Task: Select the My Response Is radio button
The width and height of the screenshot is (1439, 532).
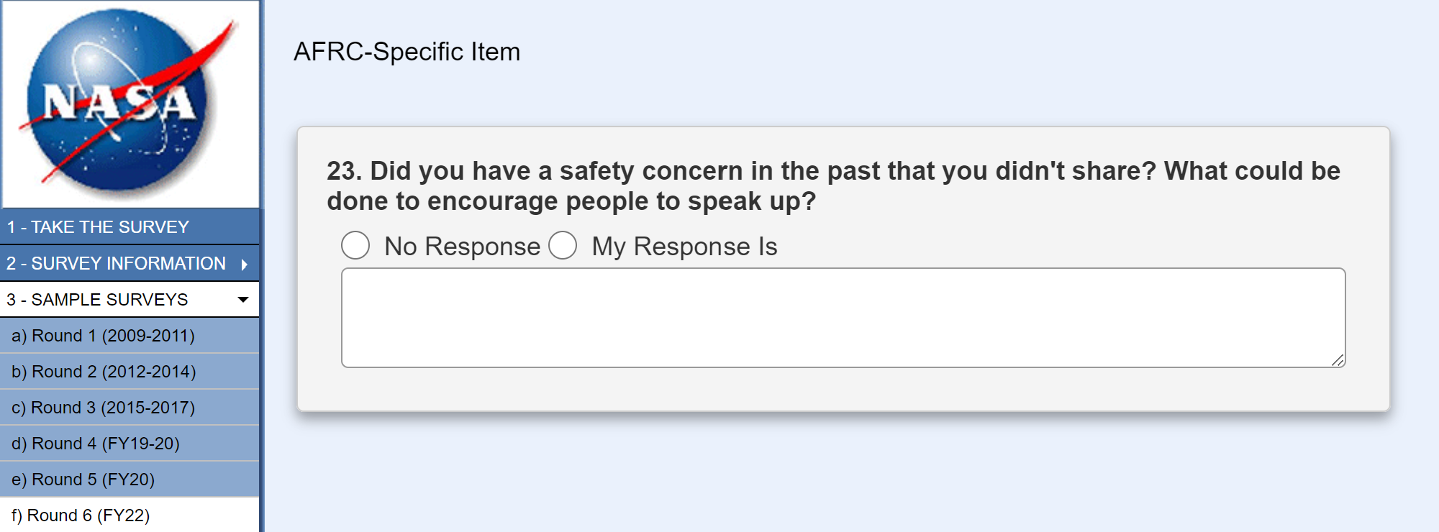Action: pos(563,245)
